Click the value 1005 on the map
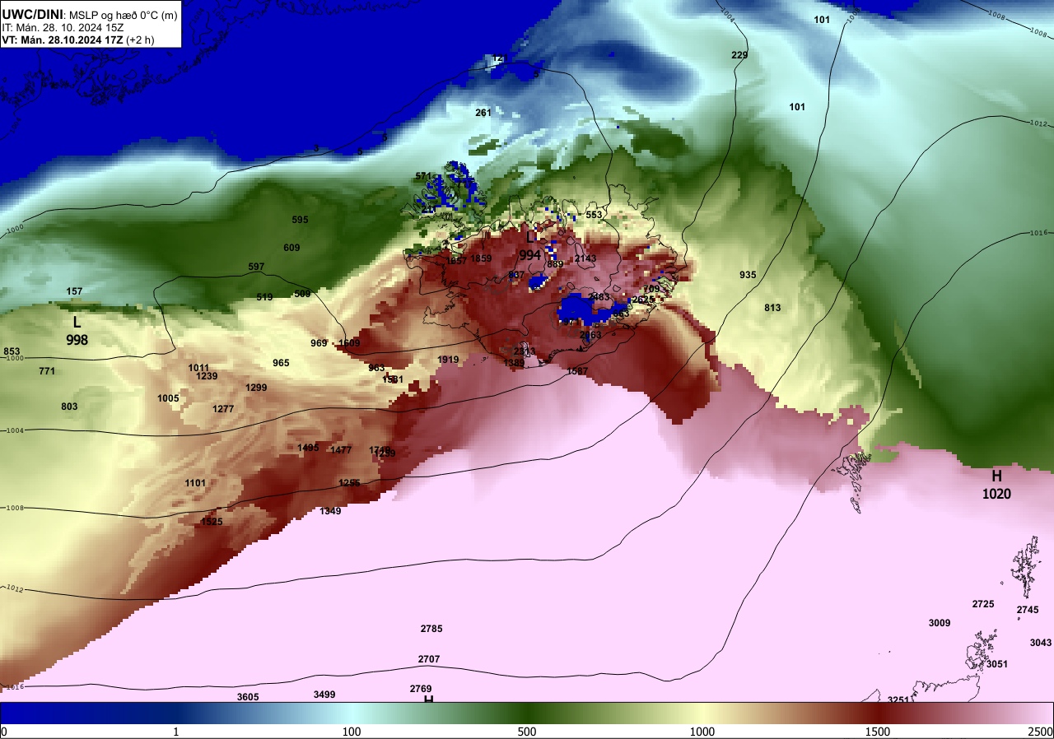This screenshot has width=1054, height=739. tap(168, 398)
